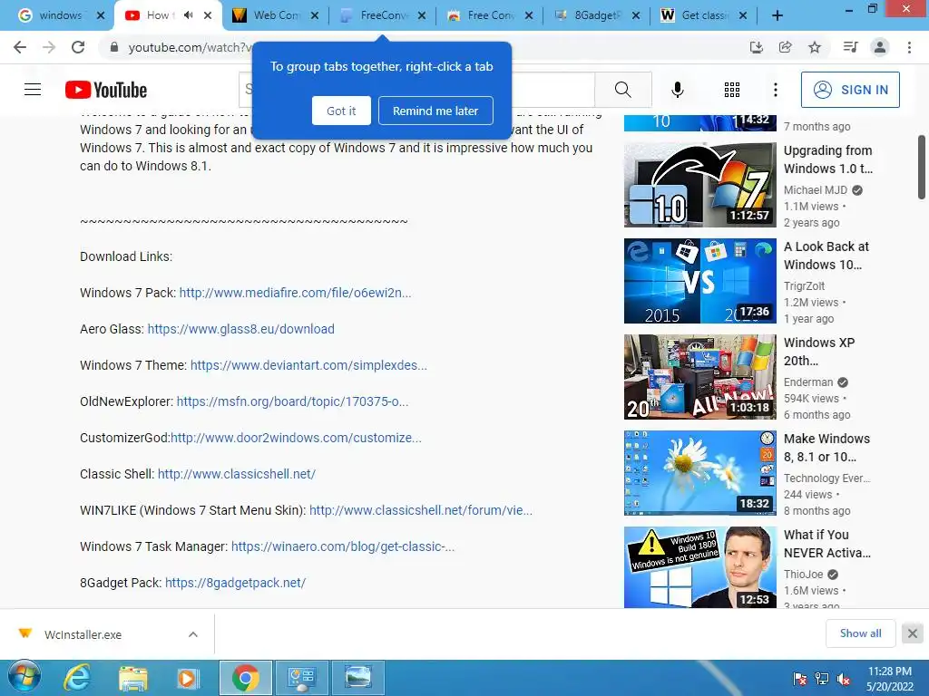
Task: Open the classicshell.net link
Action: coord(237,474)
